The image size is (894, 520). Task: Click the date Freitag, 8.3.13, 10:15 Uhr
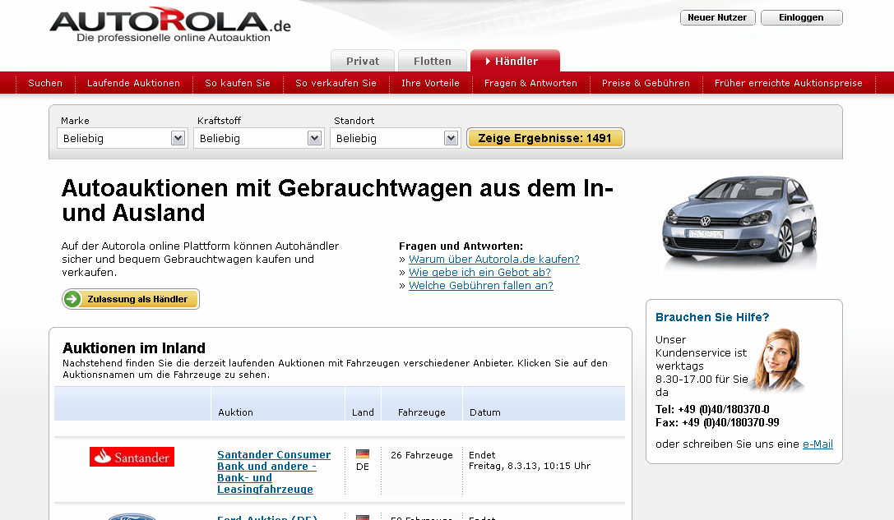[530, 466]
